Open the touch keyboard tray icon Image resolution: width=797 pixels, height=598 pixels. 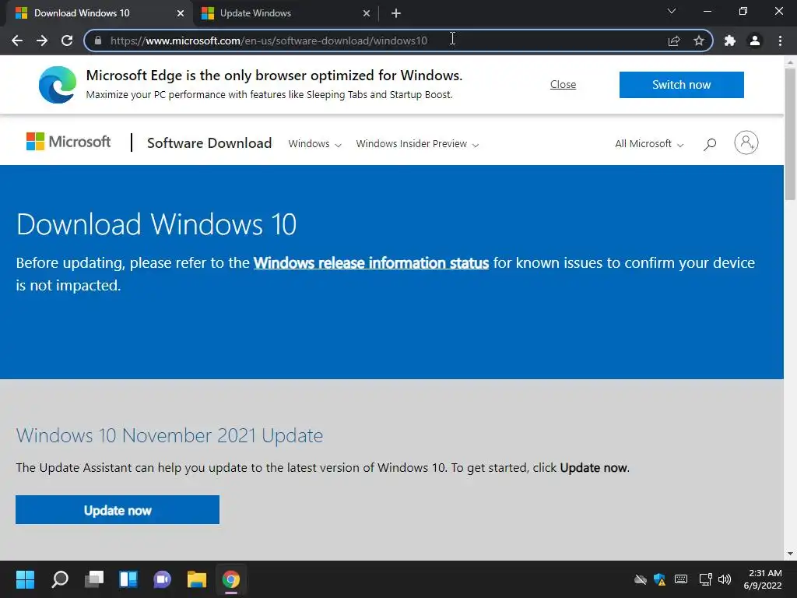(x=681, y=579)
